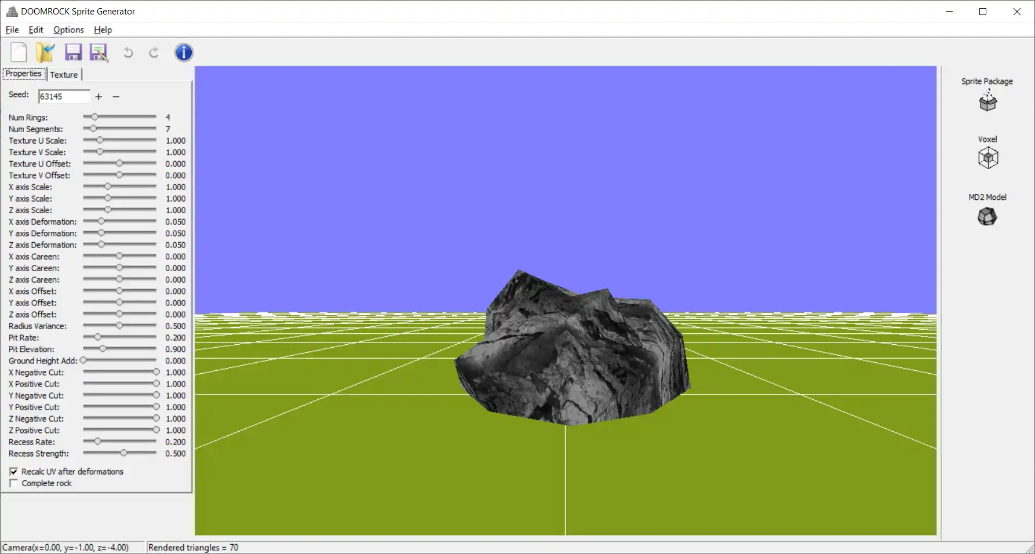The width and height of the screenshot is (1035, 554).
Task: Switch to the Texture tab
Action: [x=64, y=75]
